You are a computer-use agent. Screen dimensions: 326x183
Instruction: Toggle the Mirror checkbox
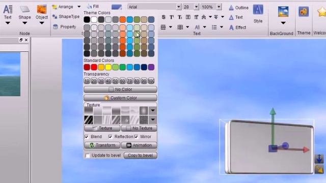(x=136, y=137)
